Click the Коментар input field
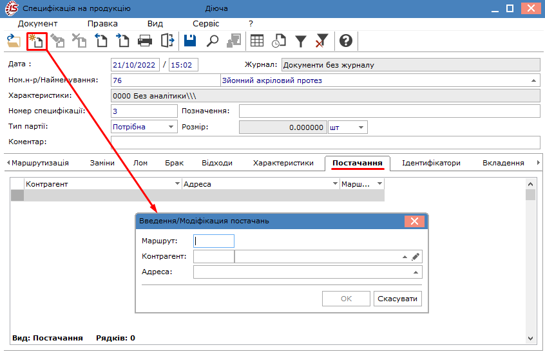Image resolution: width=545 pixels, height=354 pixels. 326,142
